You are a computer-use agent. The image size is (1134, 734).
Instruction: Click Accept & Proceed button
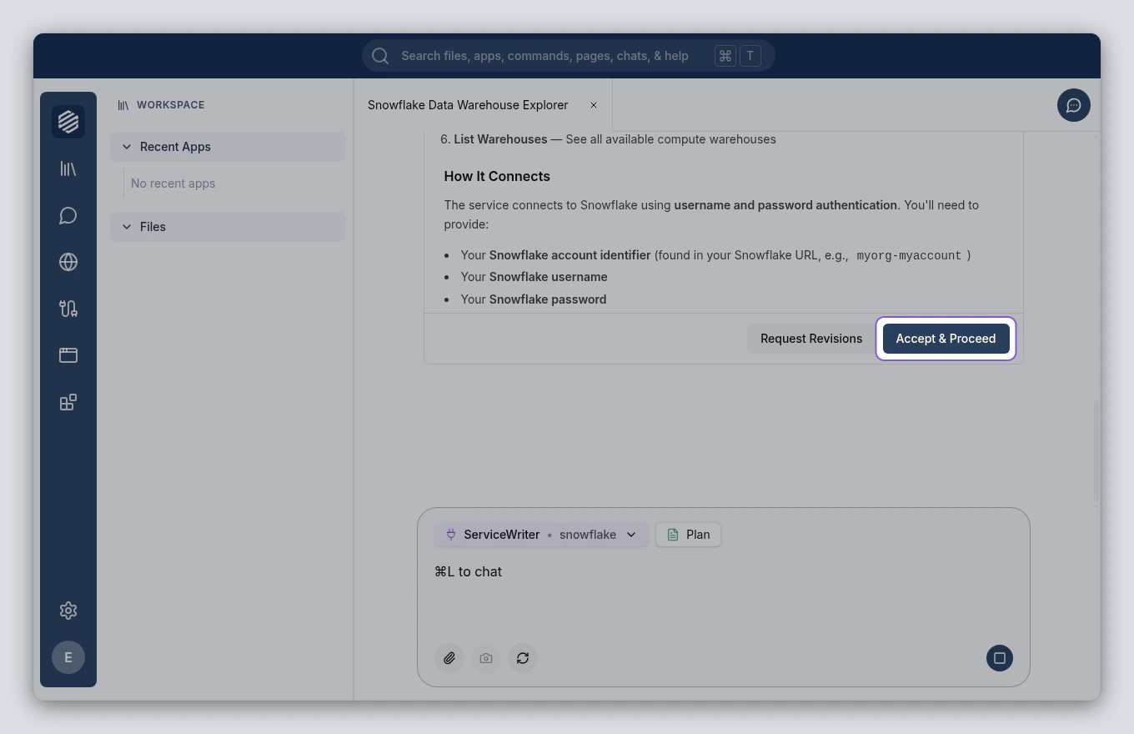[946, 339]
